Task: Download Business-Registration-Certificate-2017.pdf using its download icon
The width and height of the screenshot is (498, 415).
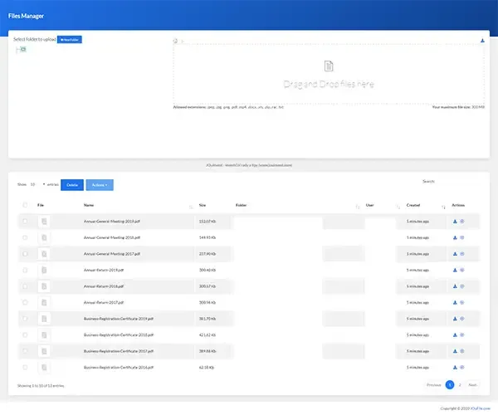Action: (x=455, y=351)
